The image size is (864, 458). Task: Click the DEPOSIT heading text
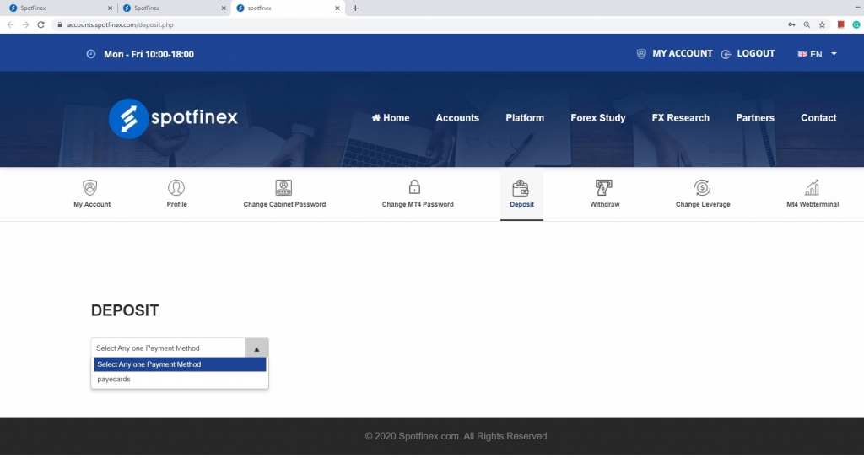125,310
